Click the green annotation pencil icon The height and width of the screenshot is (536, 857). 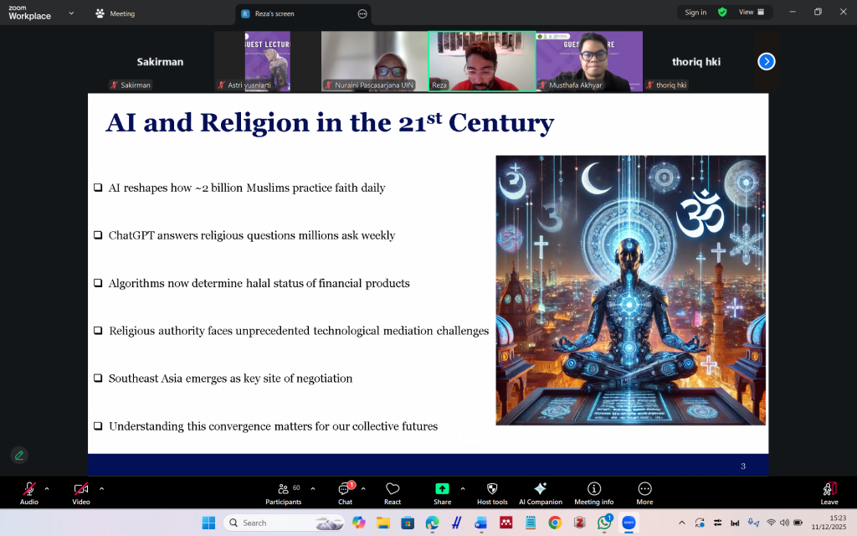(x=18, y=455)
